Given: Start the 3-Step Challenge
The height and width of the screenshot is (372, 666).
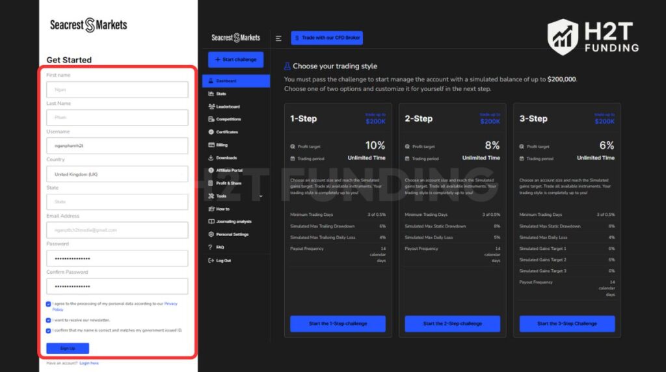Looking at the screenshot, I should [x=567, y=324].
